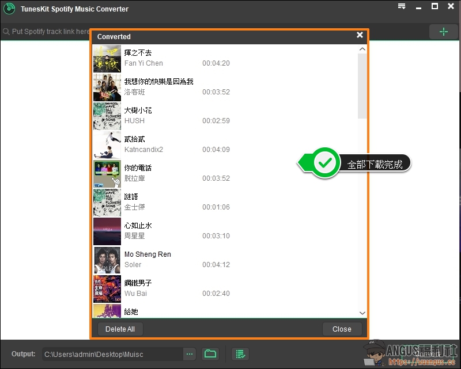Click the green plus add-track button
The width and height of the screenshot is (461, 369).
click(443, 32)
